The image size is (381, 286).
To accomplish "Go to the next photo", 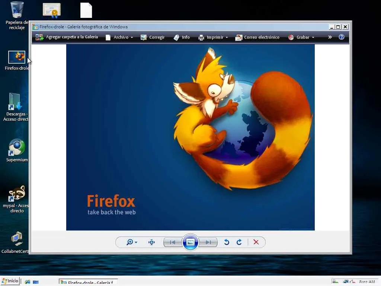I will [208, 242].
